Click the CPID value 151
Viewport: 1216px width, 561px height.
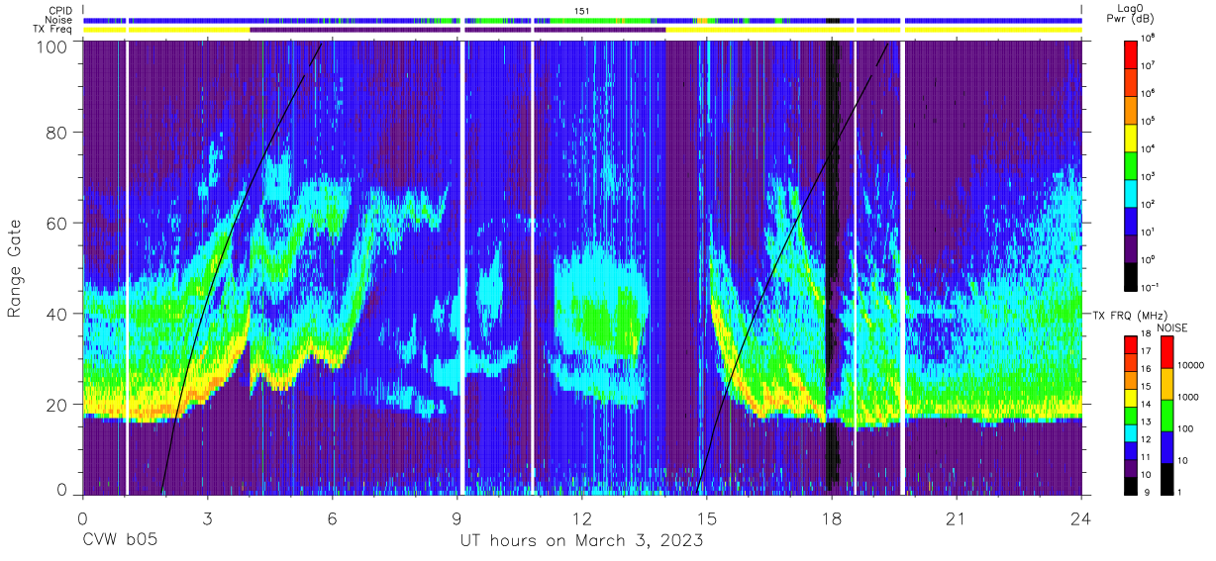click(x=583, y=11)
